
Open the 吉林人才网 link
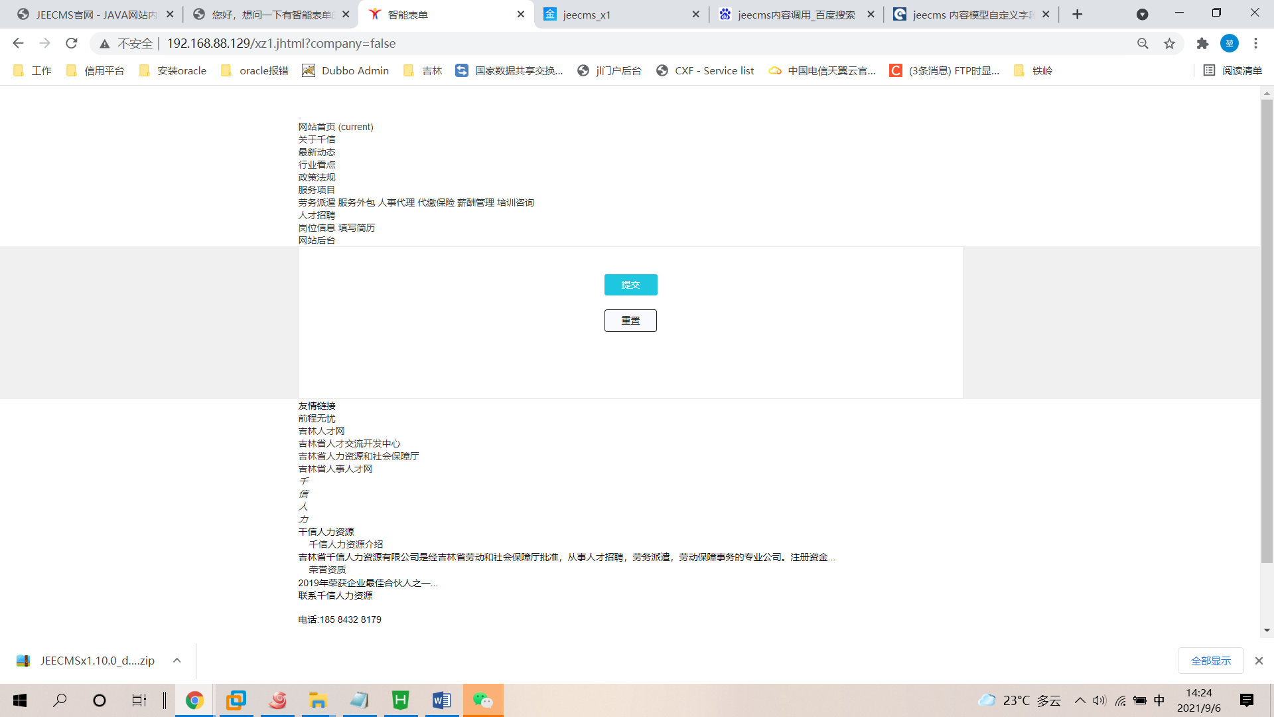(x=321, y=431)
